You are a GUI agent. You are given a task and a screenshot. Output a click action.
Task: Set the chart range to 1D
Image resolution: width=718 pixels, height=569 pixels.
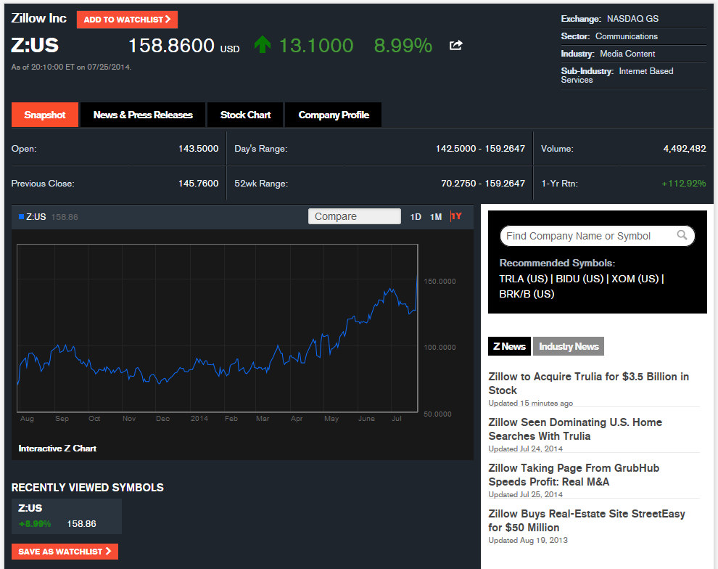(416, 217)
